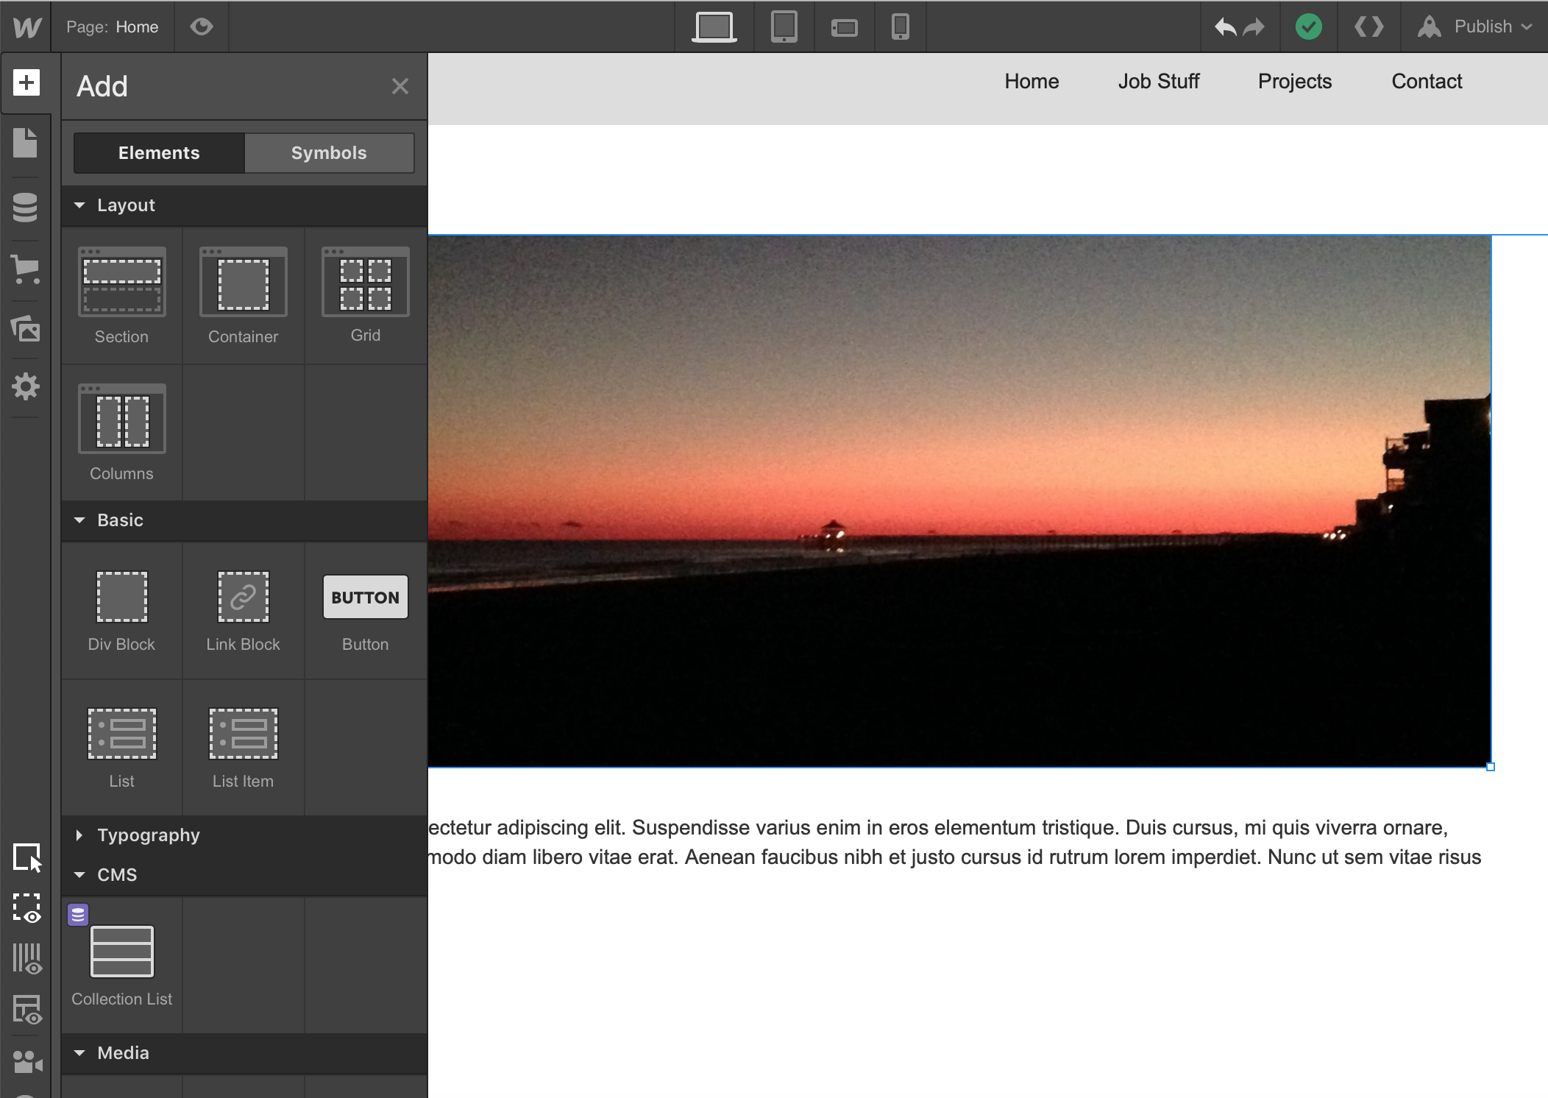Image resolution: width=1548 pixels, height=1098 pixels.
Task: Redo the last change
Action: click(x=1253, y=27)
